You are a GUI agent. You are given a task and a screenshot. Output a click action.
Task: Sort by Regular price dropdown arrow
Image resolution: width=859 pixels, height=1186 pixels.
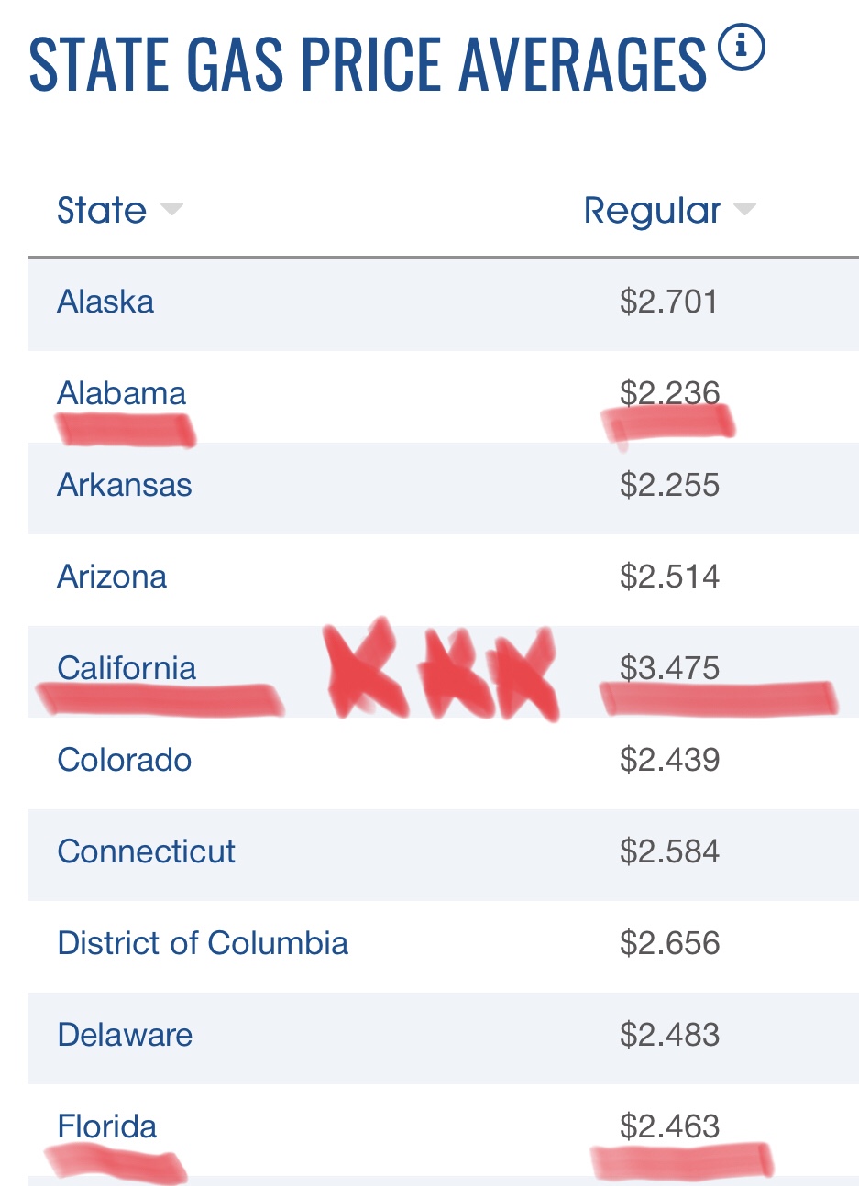tap(744, 210)
